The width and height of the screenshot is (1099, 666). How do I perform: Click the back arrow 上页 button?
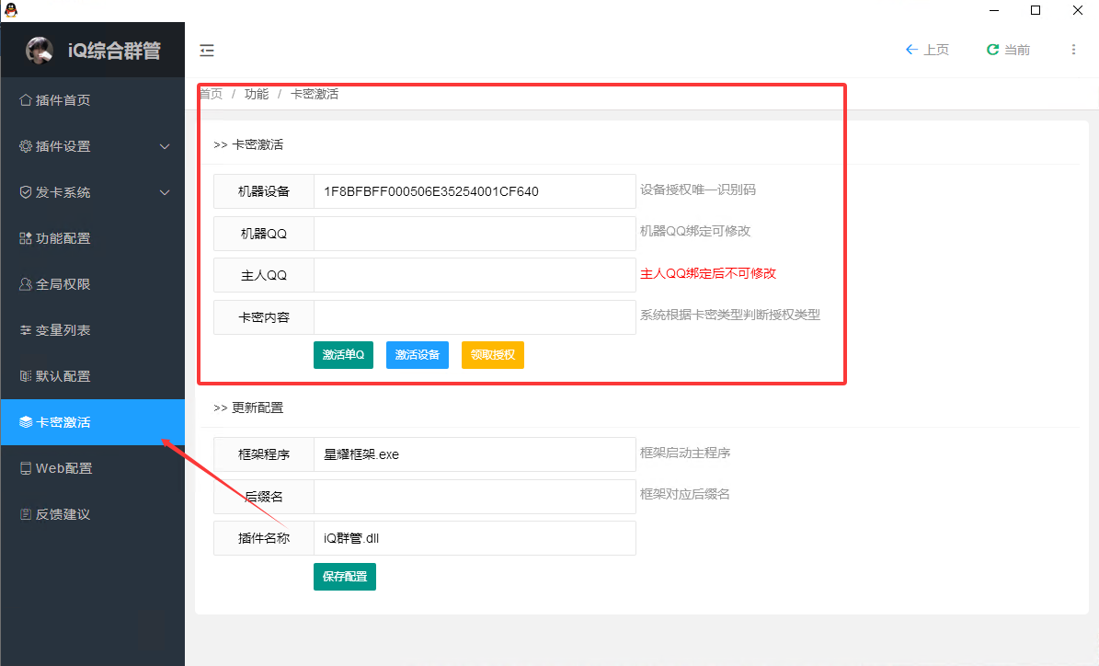(x=927, y=50)
